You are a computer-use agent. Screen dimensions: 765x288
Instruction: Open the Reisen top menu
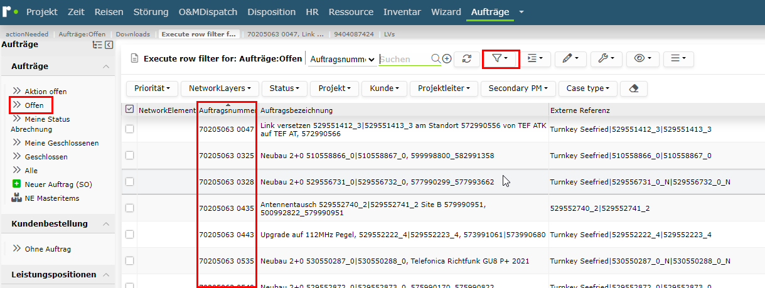(109, 12)
